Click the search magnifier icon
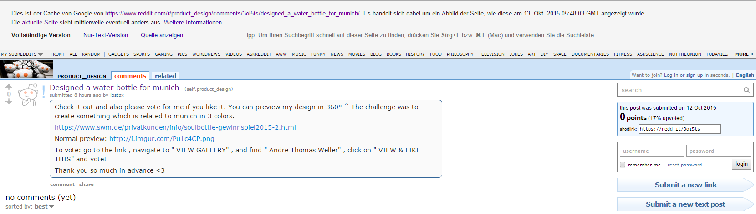 [x=746, y=90]
